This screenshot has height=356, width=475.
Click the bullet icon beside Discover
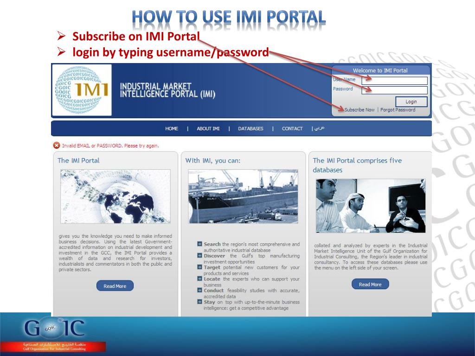(x=199, y=255)
